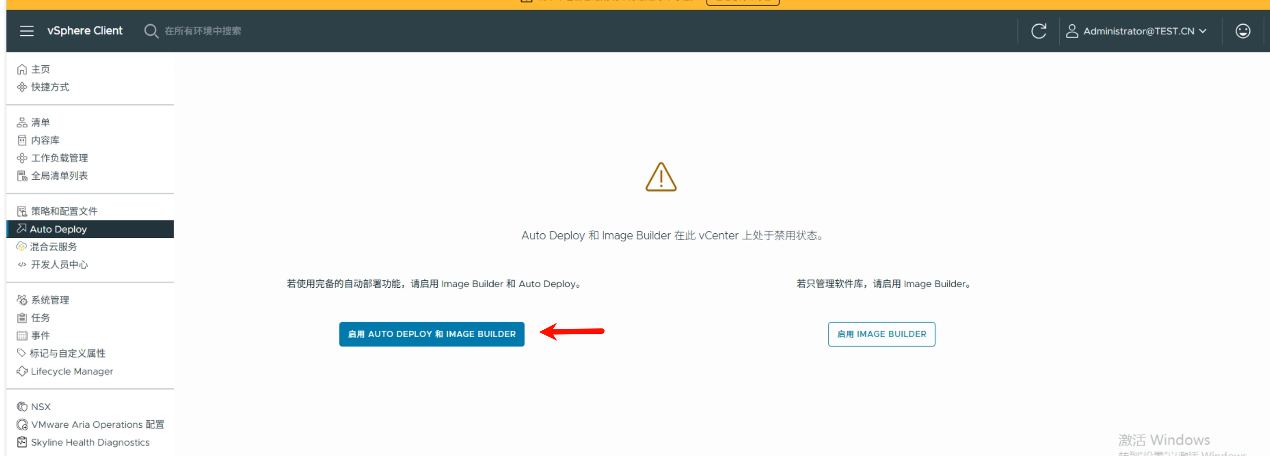
Task: Open 全局清单列表 page
Action: [x=59, y=176]
